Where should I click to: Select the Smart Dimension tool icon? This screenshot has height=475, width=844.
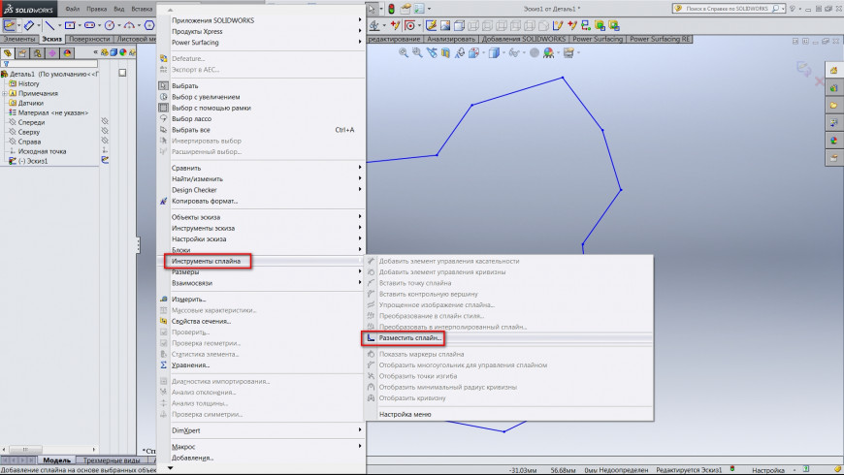pos(29,25)
